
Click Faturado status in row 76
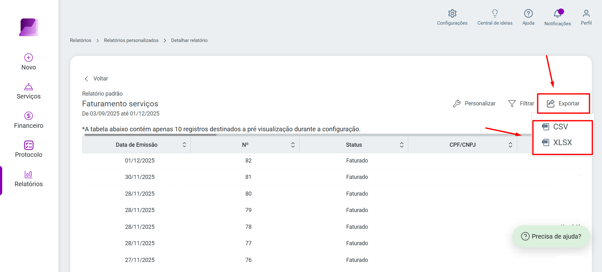pos(357,260)
